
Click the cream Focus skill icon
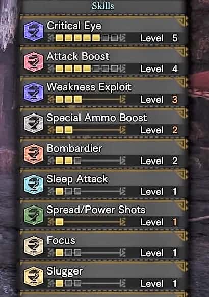click(34, 246)
